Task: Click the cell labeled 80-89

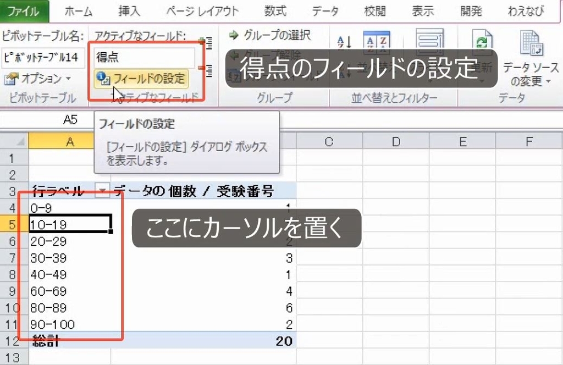Action: (70, 308)
